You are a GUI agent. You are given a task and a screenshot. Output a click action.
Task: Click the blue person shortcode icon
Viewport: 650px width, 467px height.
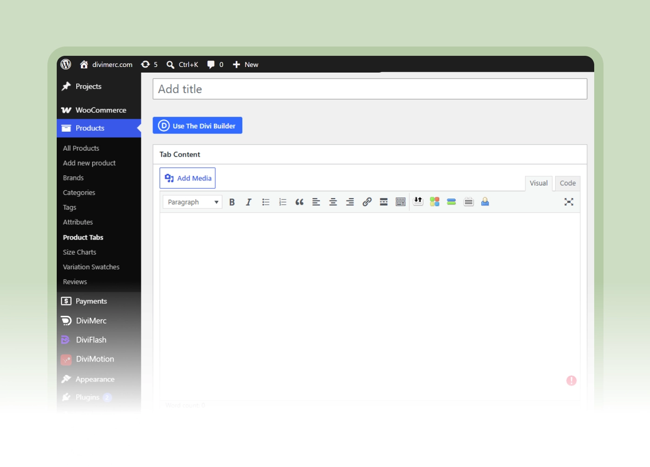click(485, 201)
